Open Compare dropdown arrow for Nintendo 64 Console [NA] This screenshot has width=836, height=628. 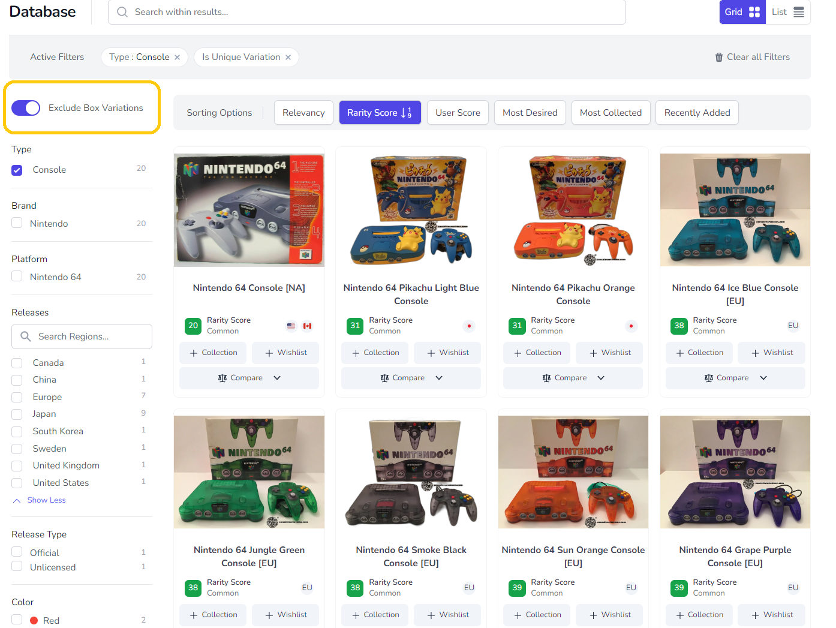click(277, 378)
